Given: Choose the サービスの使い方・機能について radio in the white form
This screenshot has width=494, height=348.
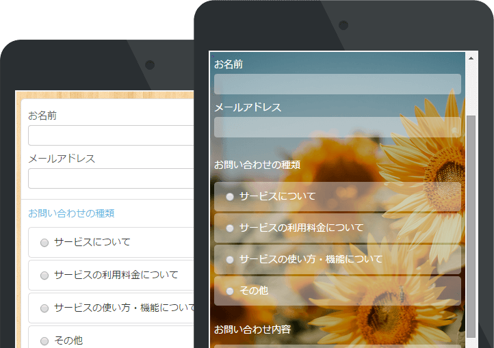Looking at the screenshot, I should tap(44, 308).
